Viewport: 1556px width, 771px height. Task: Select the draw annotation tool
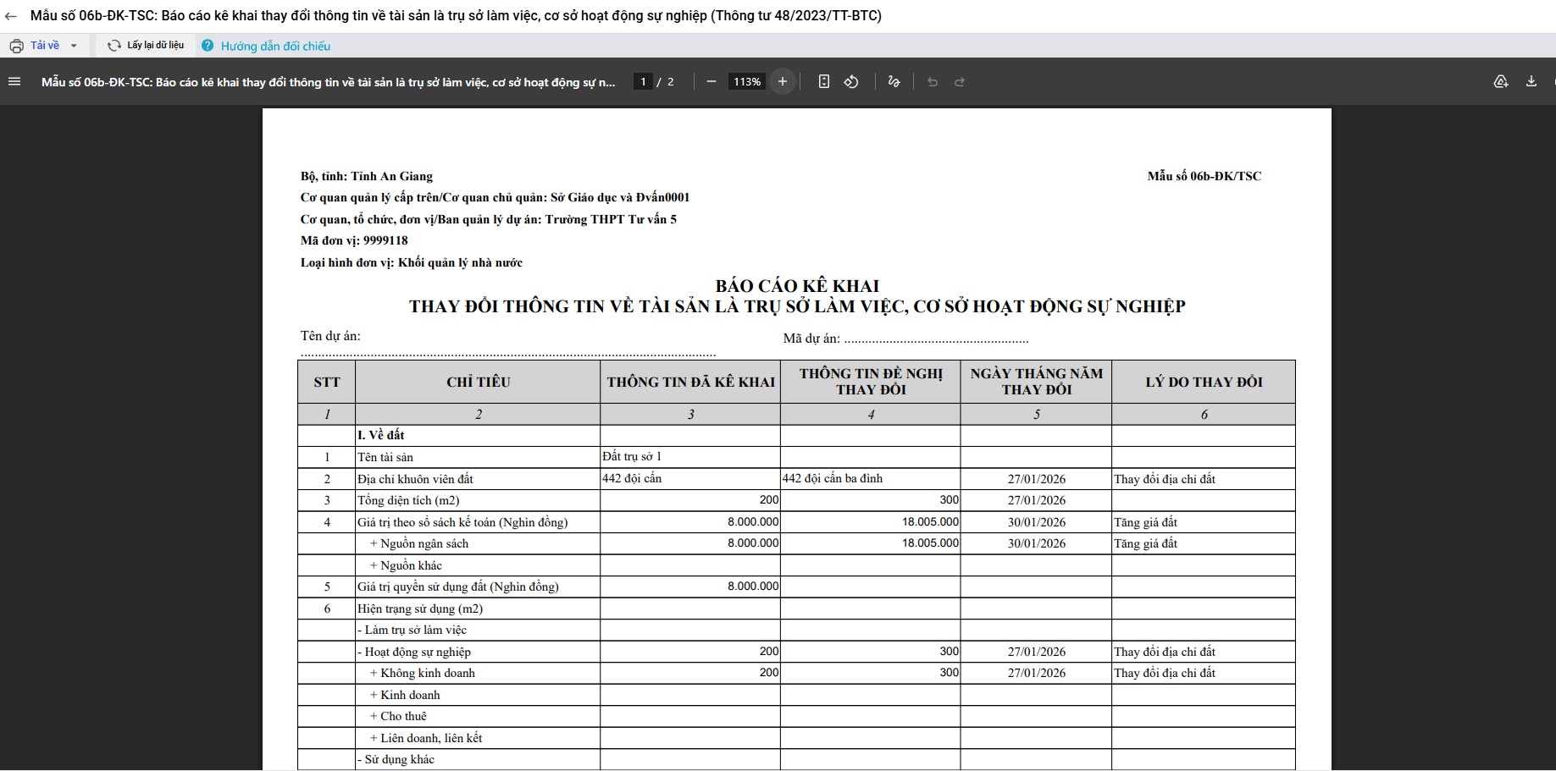coord(894,82)
